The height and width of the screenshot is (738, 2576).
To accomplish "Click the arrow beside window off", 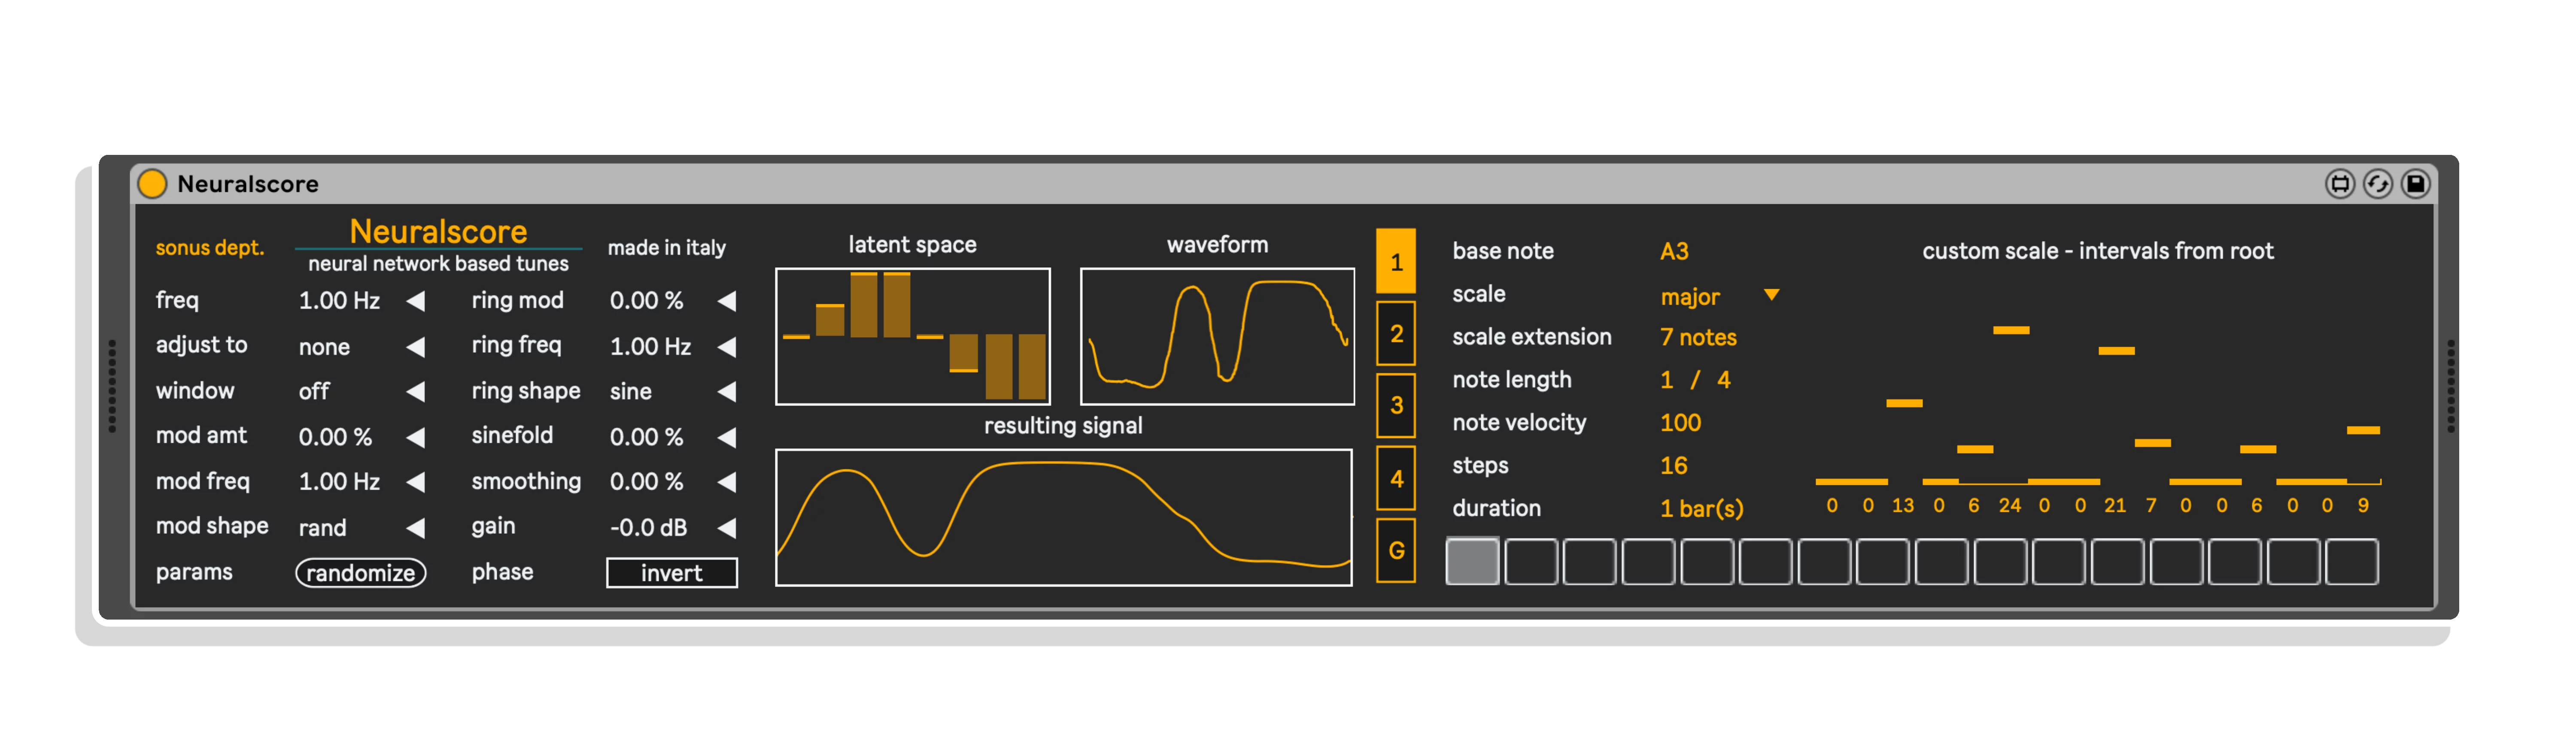I will pos(416,392).
